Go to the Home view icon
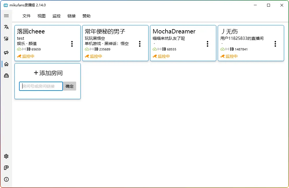Image resolution: width=289 pixels, height=188 pixels. click(x=6, y=64)
